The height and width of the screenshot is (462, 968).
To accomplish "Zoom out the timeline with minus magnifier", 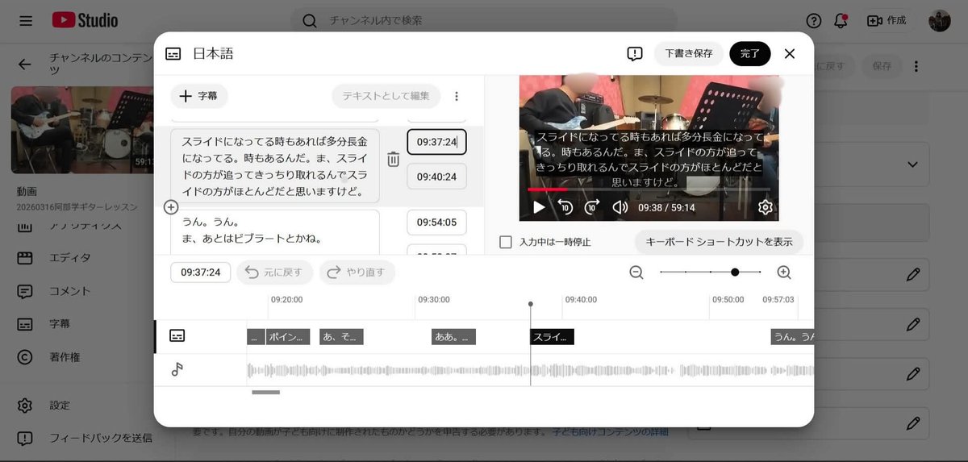I will pyautogui.click(x=636, y=273).
